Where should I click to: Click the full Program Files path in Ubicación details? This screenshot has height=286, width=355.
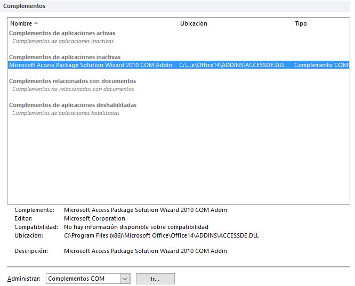pyautogui.click(x=161, y=235)
